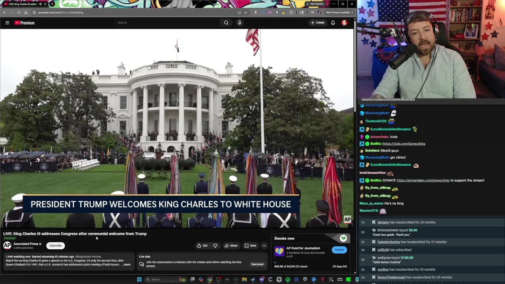Click the blue Donate button
Screen dimensions: 505x284
339,250
